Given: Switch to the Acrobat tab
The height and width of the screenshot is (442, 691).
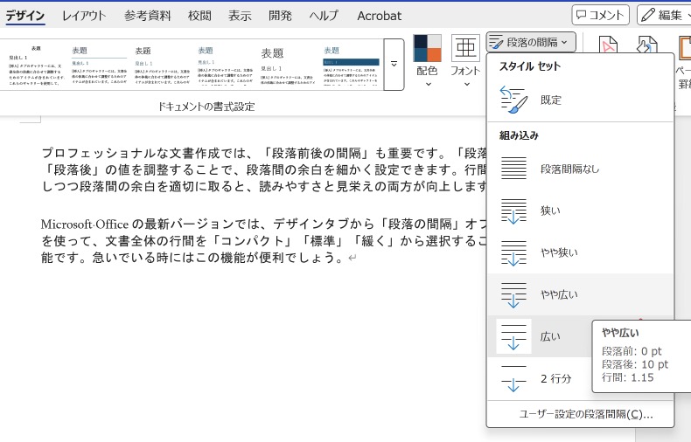Looking at the screenshot, I should [x=379, y=16].
